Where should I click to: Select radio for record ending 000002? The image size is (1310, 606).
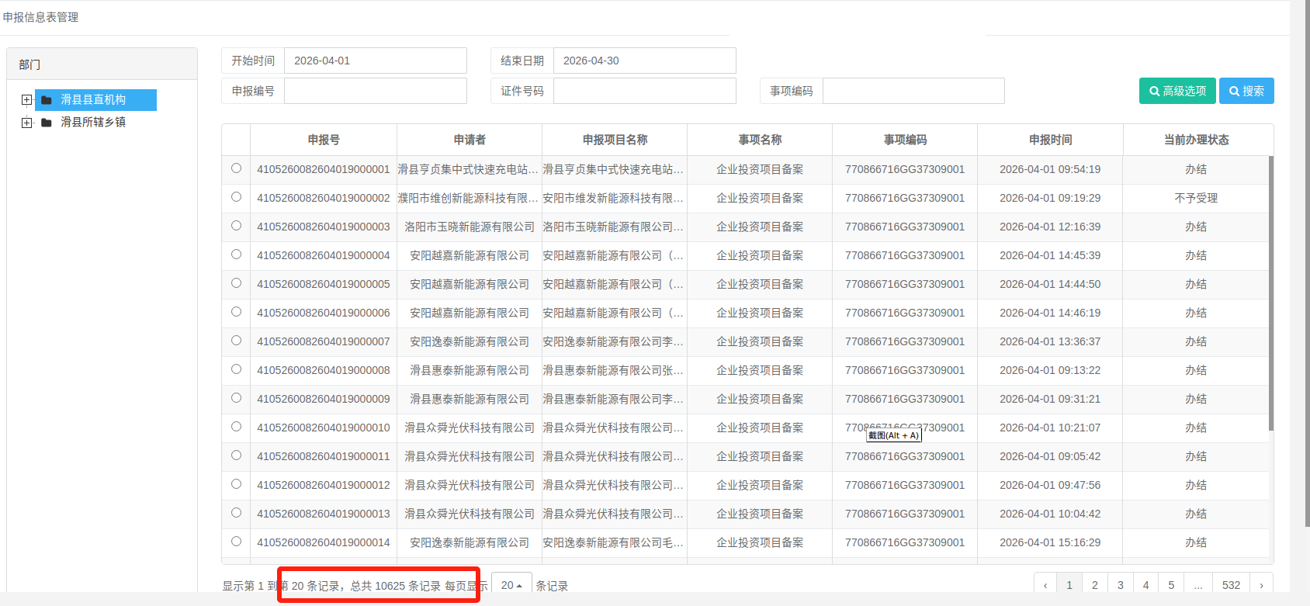coord(236,197)
